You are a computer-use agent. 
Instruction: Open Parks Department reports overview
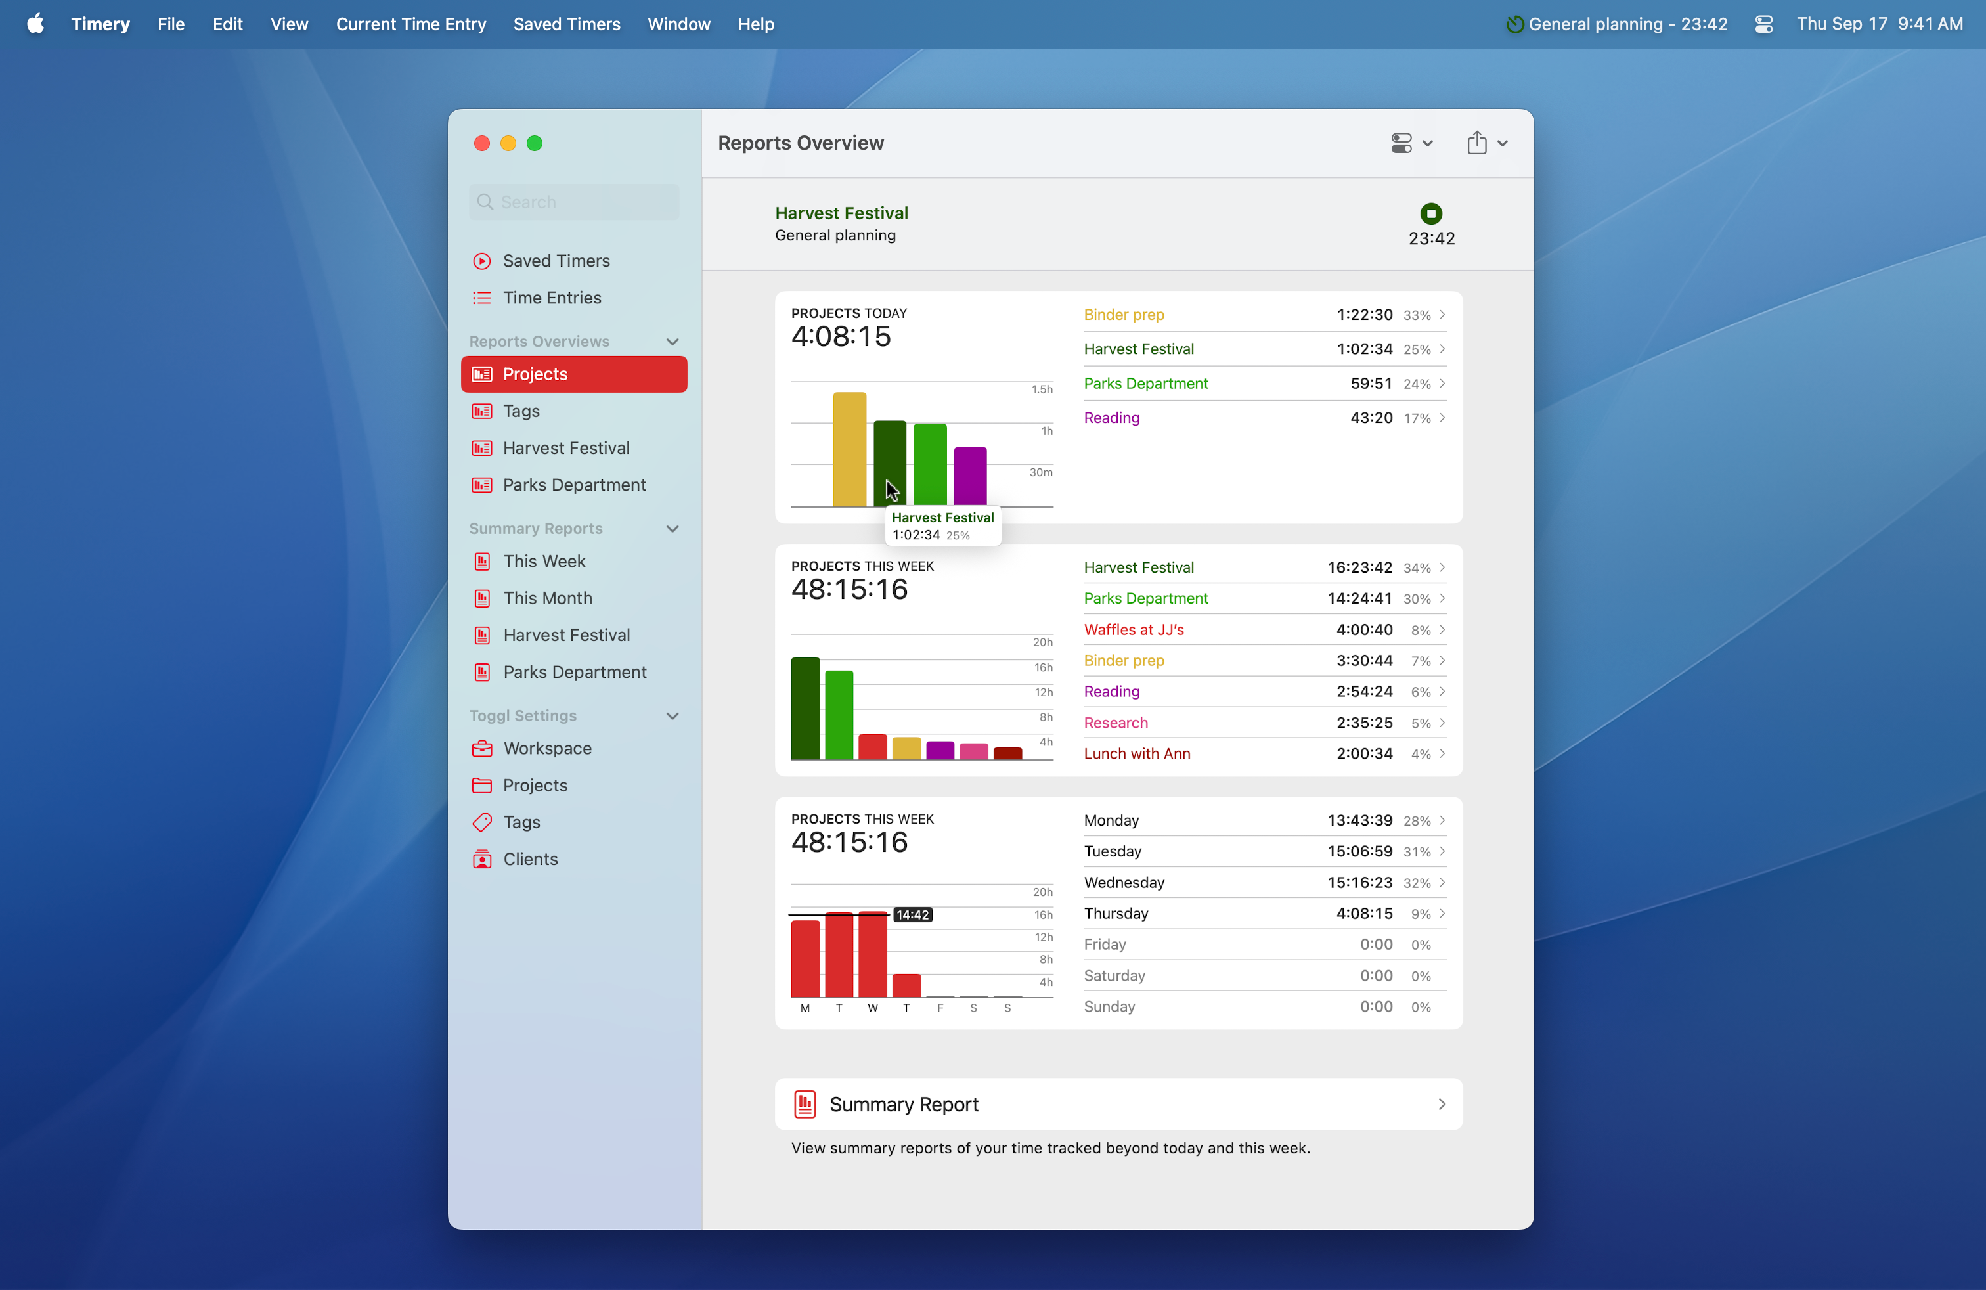point(573,485)
